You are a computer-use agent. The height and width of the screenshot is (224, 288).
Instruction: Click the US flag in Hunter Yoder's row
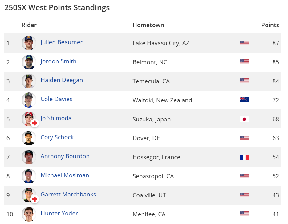click(x=244, y=214)
